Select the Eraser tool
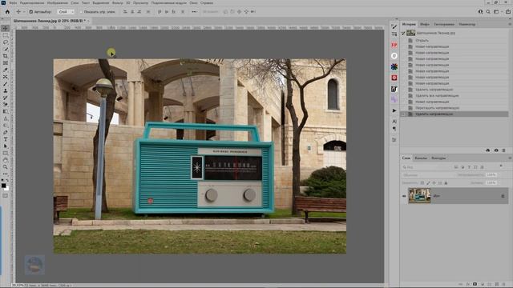513x288 pixels. pos(6,105)
